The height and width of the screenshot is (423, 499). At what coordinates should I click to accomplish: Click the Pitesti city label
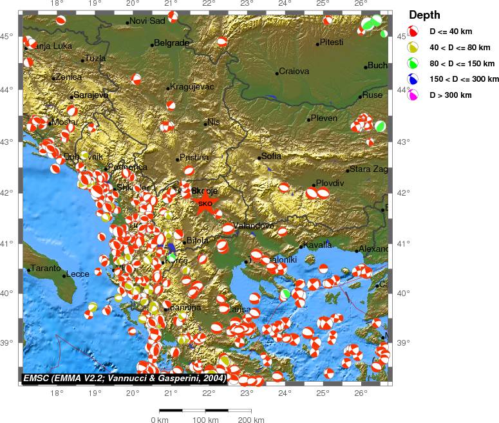(x=332, y=42)
